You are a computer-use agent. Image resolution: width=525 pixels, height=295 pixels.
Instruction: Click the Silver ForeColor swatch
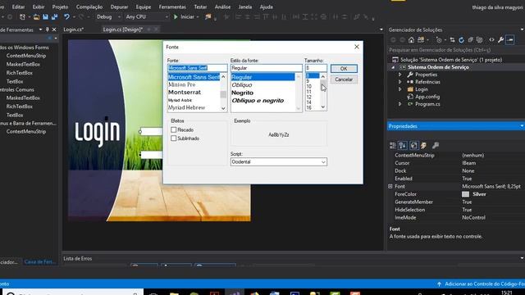[x=465, y=194]
